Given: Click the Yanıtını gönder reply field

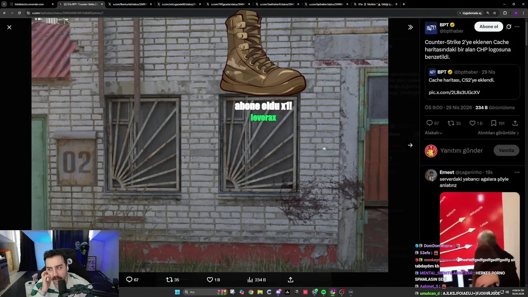Looking at the screenshot, I should 461,151.
